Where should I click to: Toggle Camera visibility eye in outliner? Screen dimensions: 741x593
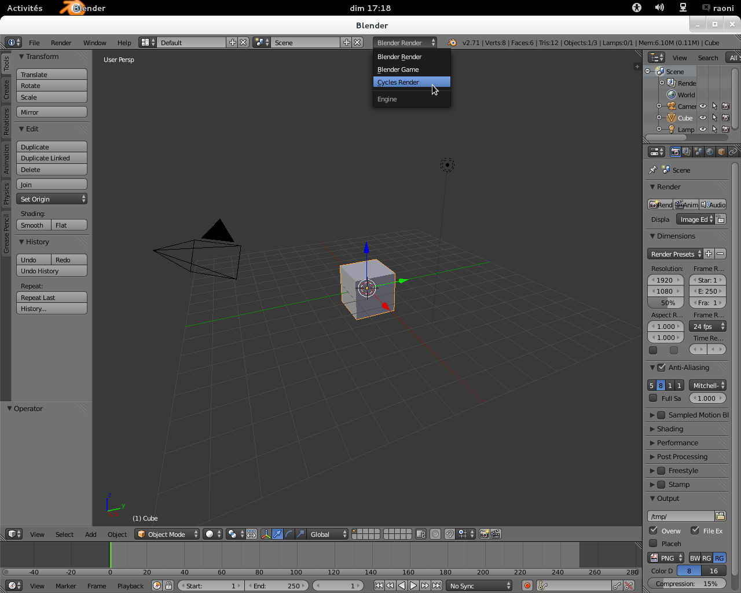tap(703, 107)
